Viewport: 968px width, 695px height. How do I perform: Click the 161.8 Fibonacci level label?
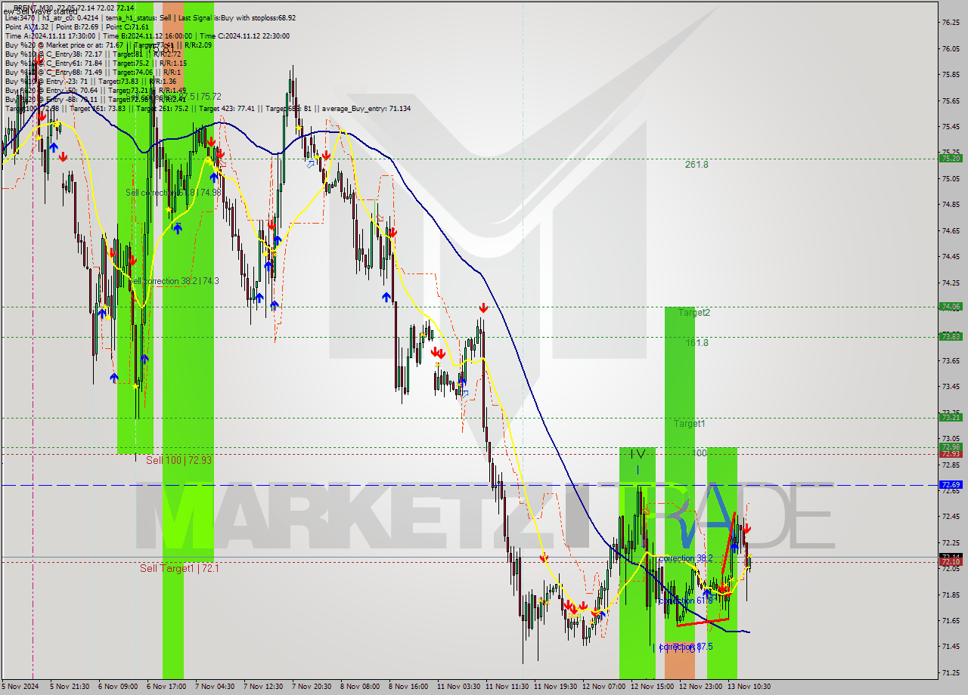pos(697,342)
